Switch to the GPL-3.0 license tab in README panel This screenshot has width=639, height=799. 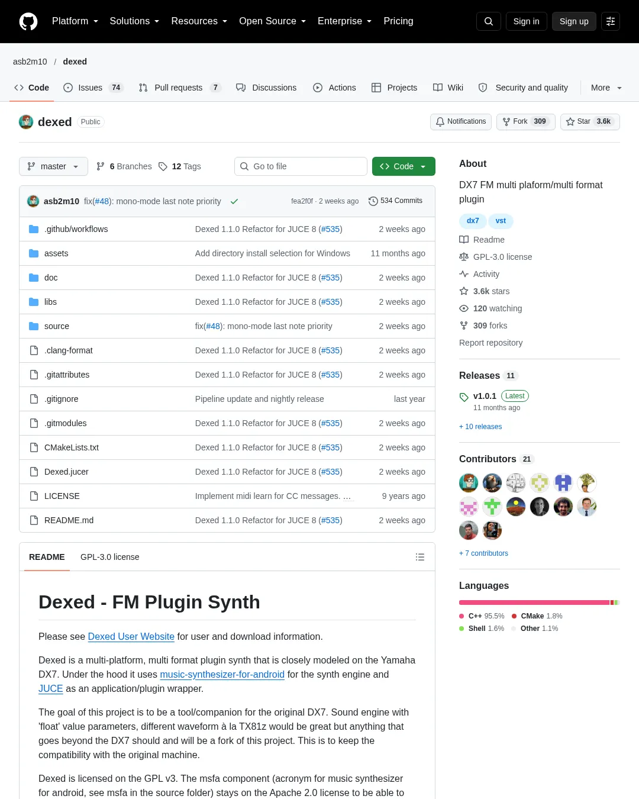point(110,557)
